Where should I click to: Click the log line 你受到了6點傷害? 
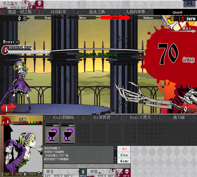click(x=54, y=152)
